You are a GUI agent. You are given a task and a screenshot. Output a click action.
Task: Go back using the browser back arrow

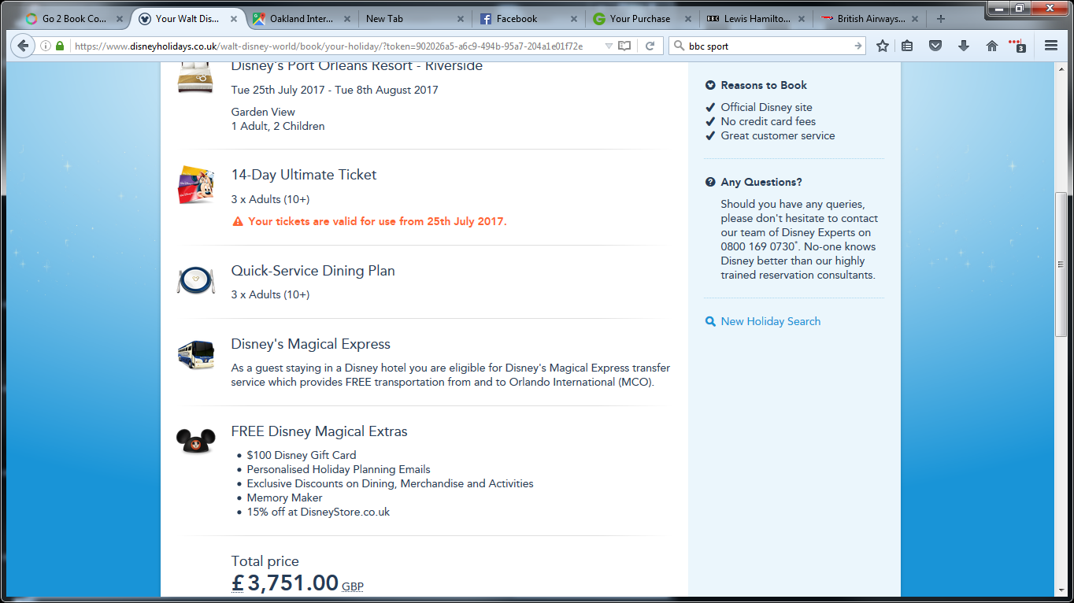(23, 46)
